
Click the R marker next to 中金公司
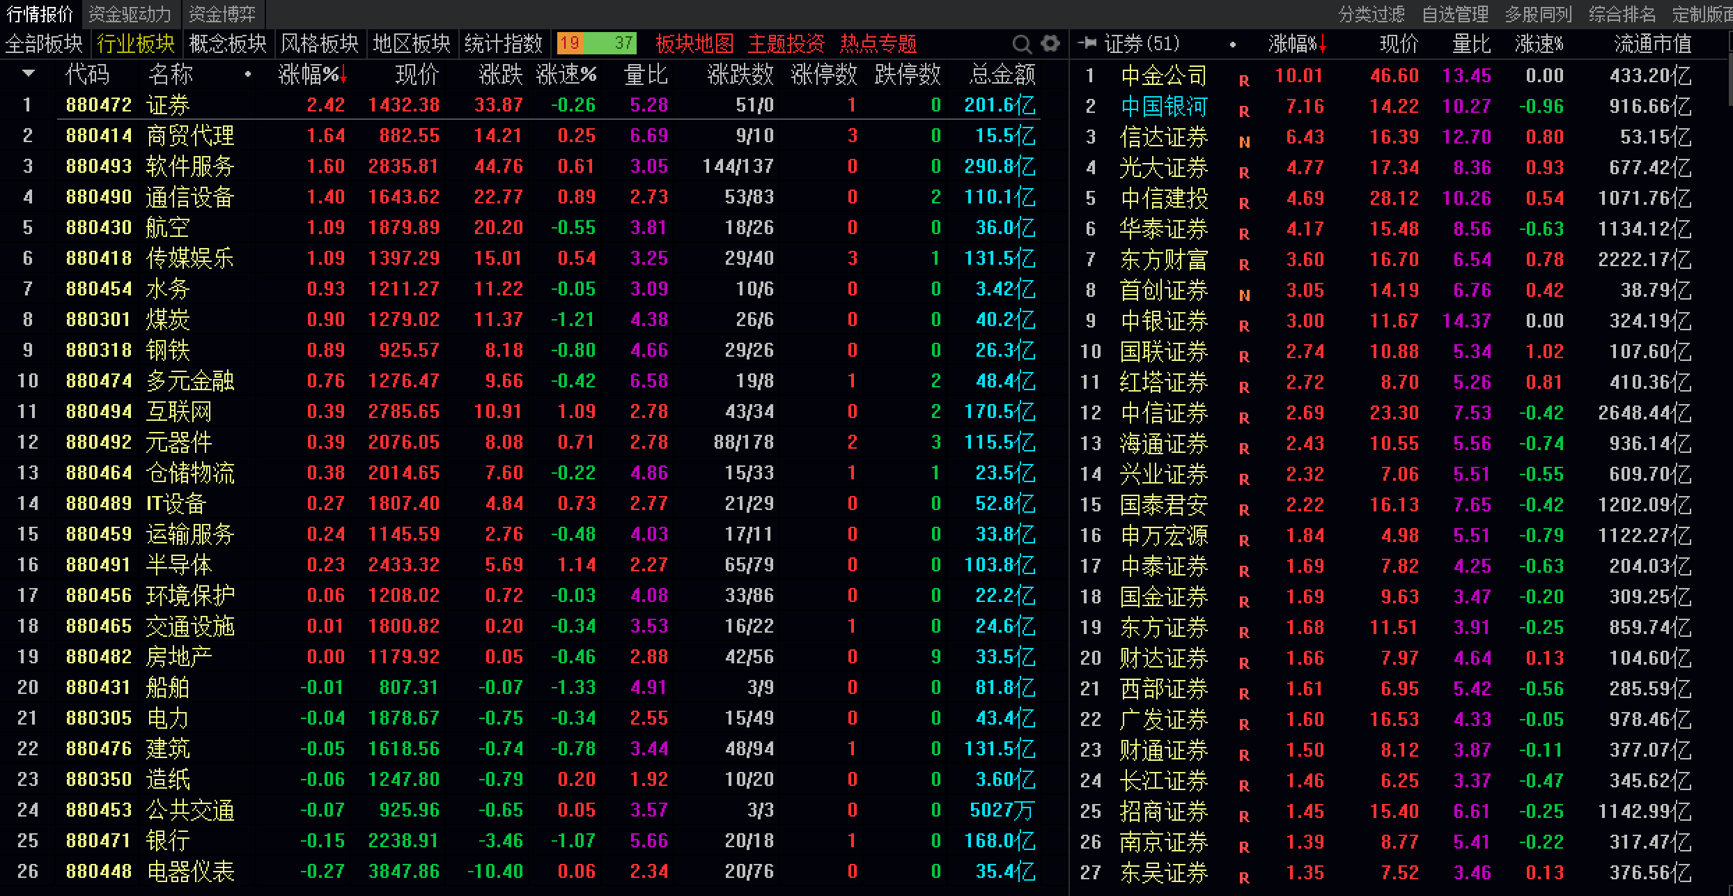1244,82
